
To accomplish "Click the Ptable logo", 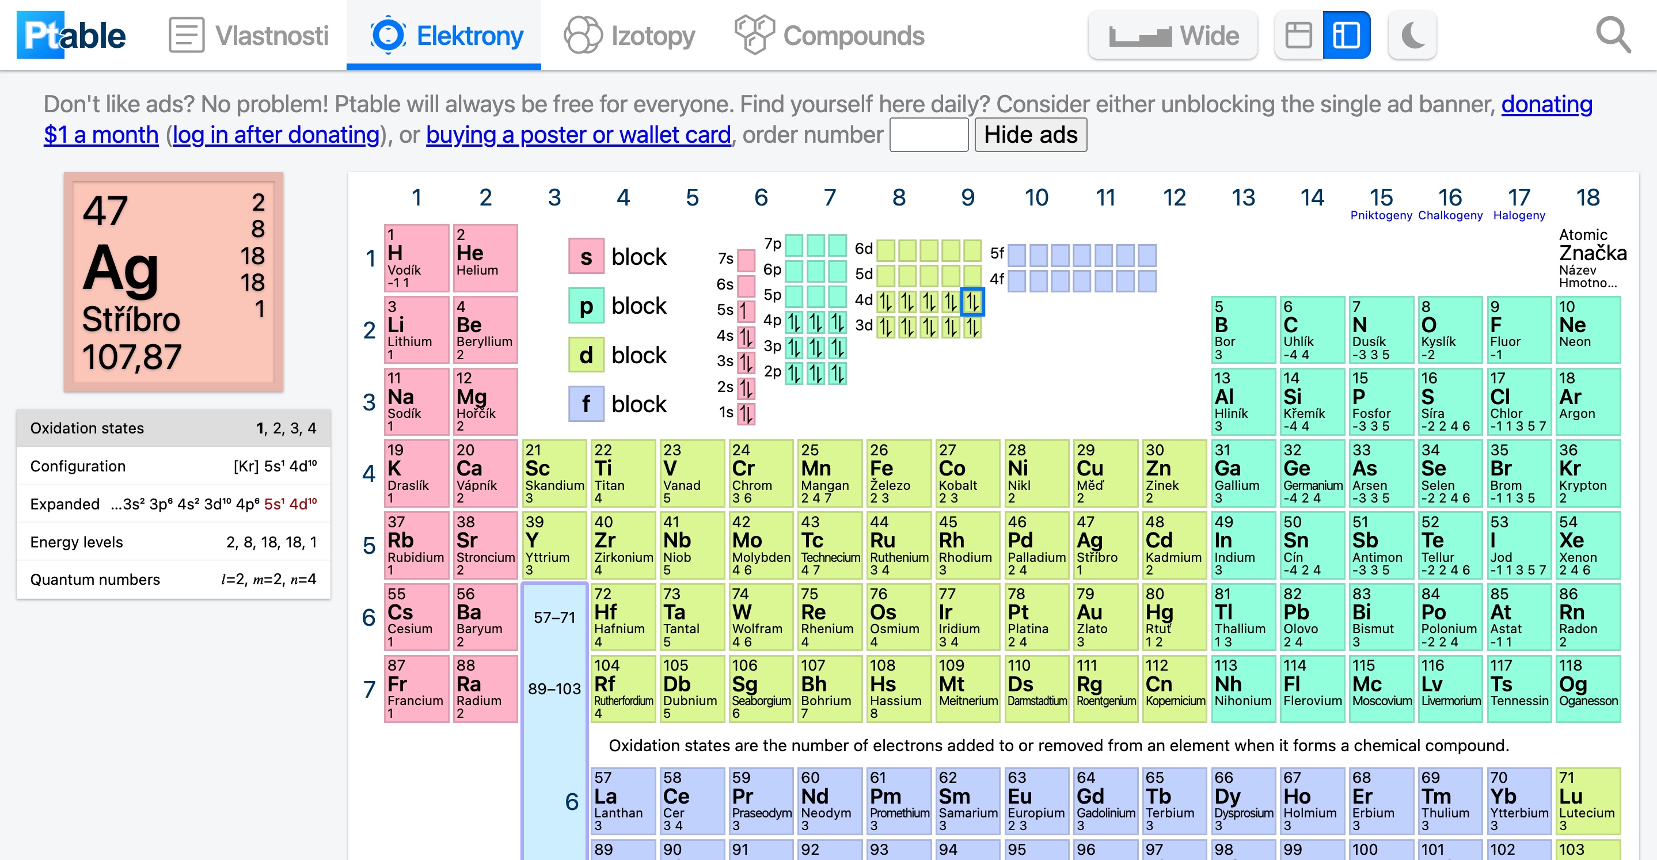I will tap(71, 35).
